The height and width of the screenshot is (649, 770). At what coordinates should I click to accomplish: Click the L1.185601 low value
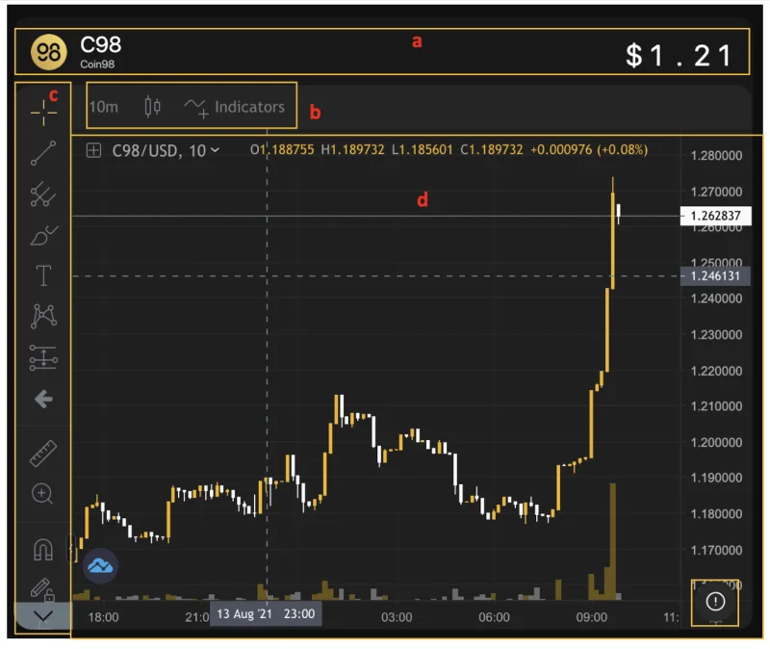(x=422, y=150)
